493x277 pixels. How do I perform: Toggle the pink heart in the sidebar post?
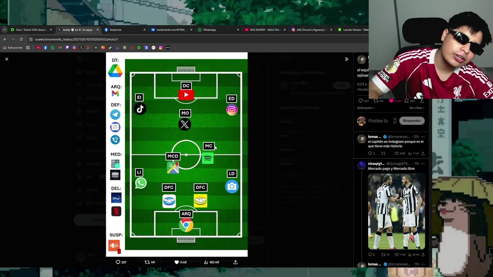point(391,101)
